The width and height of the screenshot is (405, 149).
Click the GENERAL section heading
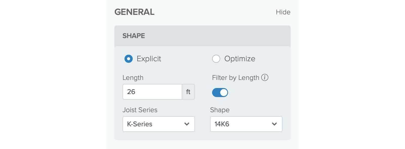tap(134, 12)
